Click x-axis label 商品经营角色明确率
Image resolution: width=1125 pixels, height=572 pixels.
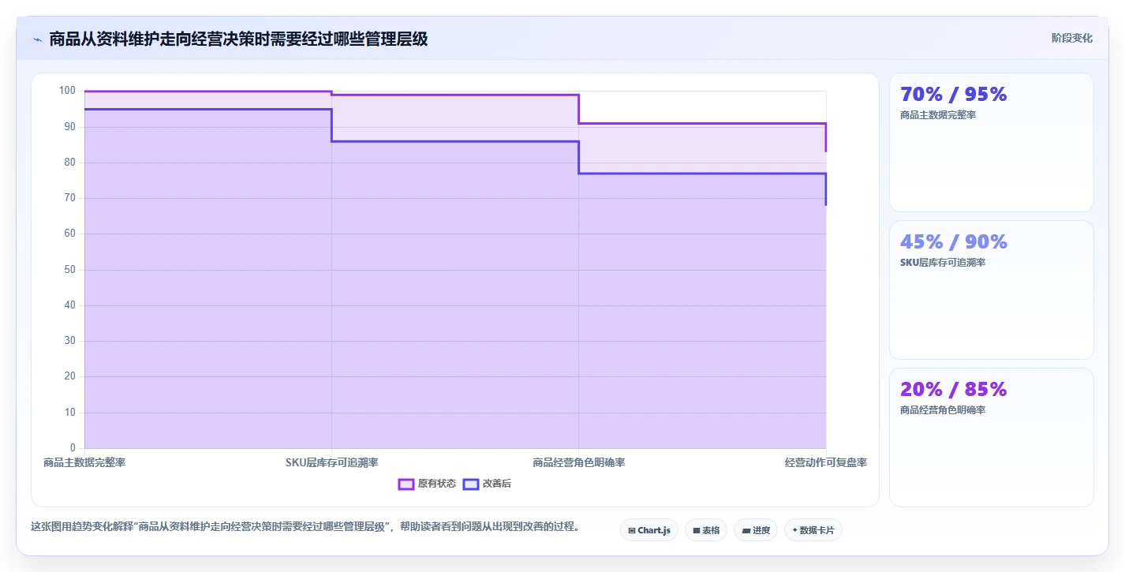[579, 462]
